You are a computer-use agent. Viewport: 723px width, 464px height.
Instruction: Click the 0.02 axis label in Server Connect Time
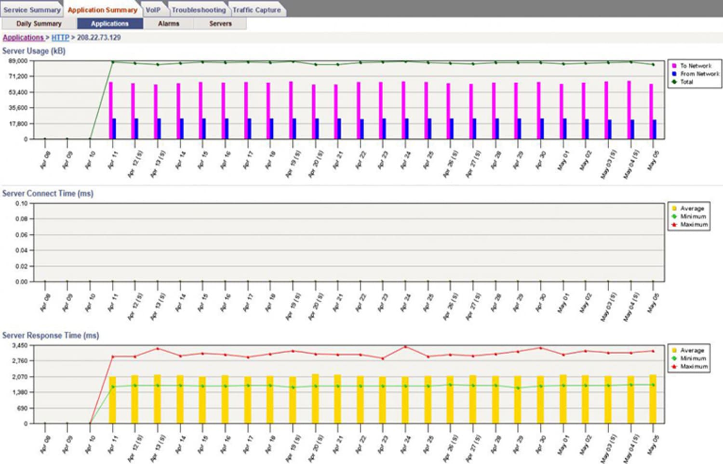click(21, 266)
